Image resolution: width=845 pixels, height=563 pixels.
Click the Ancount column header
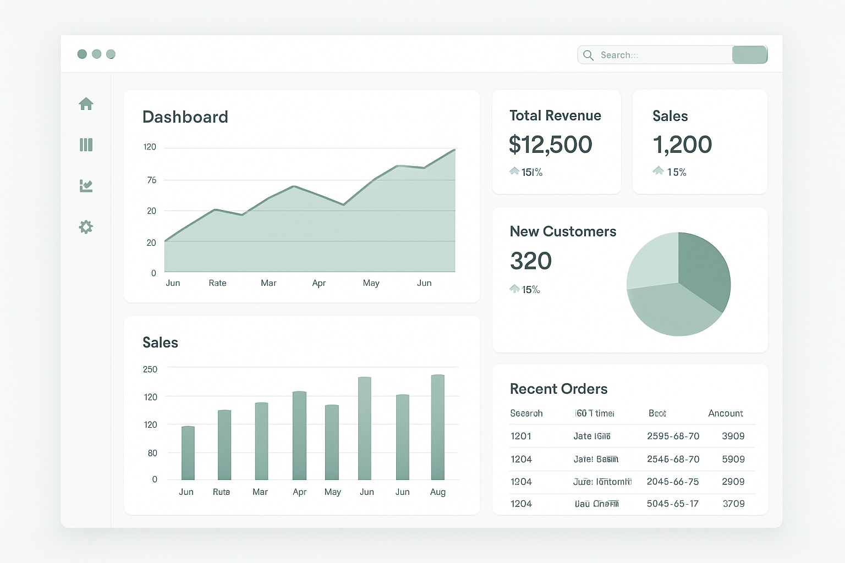pos(726,413)
